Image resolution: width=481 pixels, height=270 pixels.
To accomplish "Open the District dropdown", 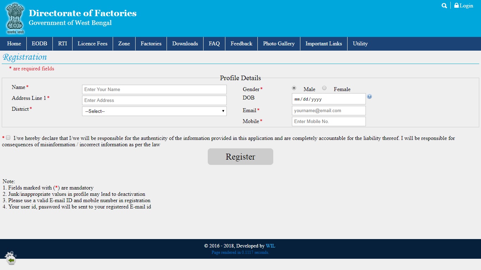I will pos(154,111).
